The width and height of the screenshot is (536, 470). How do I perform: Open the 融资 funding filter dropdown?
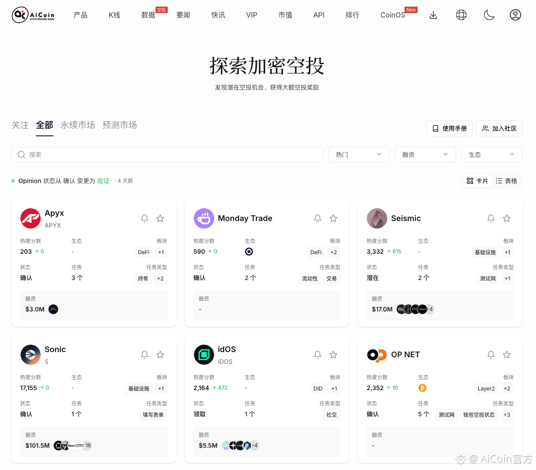tap(425, 155)
